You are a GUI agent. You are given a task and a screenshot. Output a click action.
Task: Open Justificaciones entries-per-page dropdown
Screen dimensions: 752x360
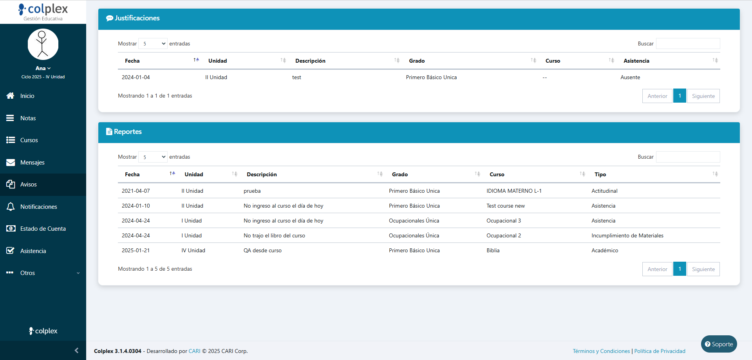[x=153, y=43]
